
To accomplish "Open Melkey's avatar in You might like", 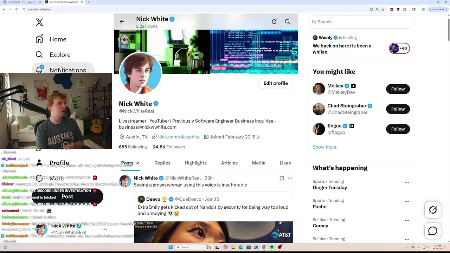I will pos(319,89).
